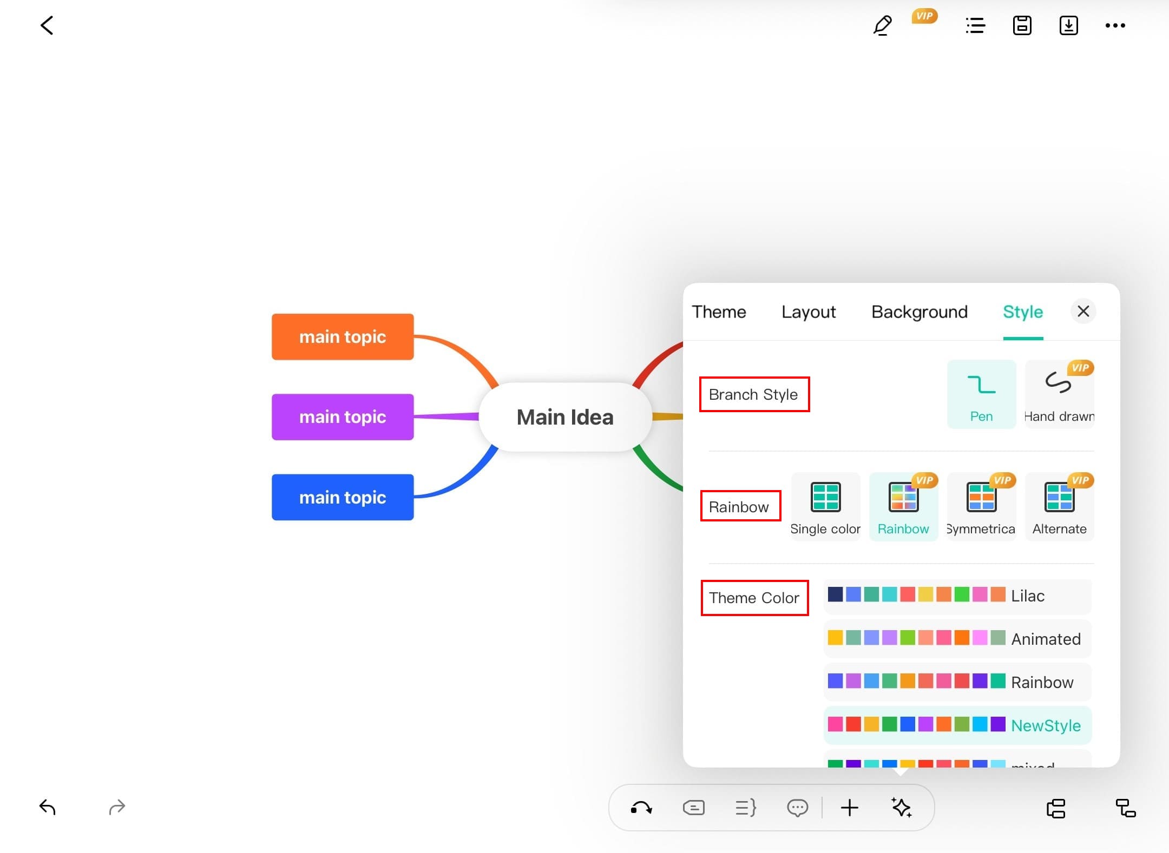This screenshot has width=1169, height=853.
Task: Click the download/export icon
Action: 1068,25
